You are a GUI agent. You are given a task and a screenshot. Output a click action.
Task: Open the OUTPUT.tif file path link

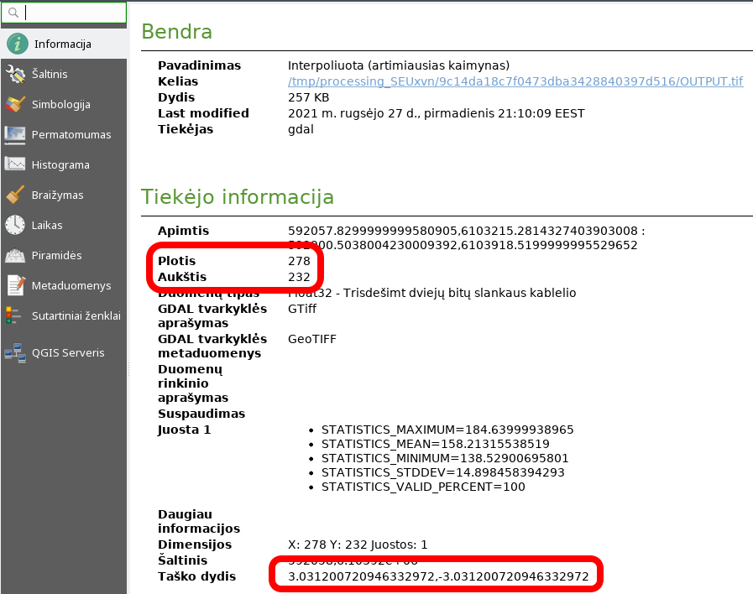click(515, 81)
